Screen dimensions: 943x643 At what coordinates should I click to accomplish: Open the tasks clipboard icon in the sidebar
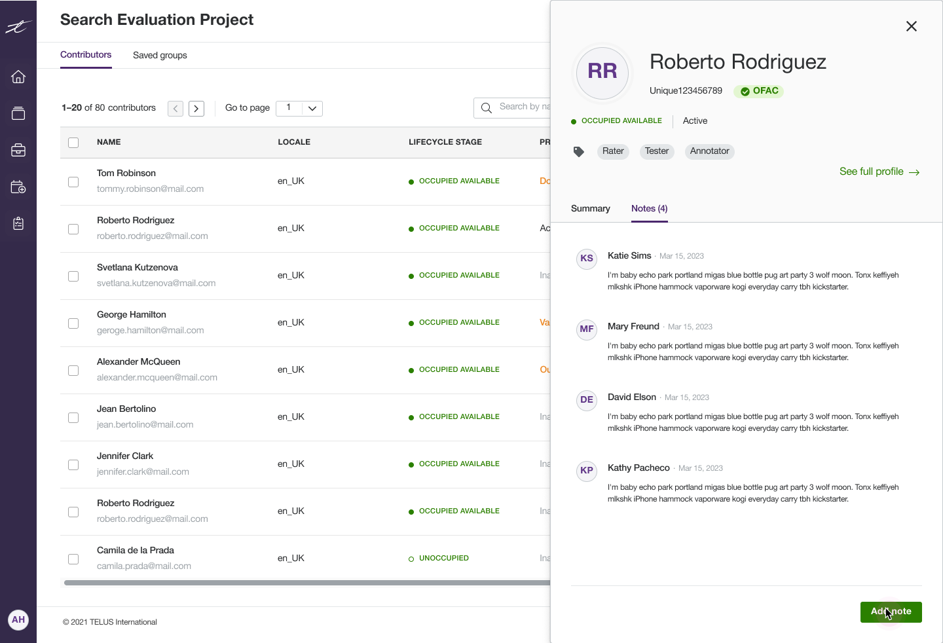coord(18,223)
